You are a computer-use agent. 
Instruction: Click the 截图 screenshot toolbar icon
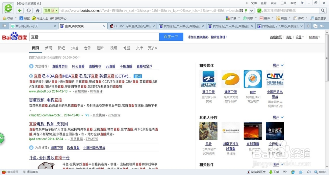pyautogui.click(x=282, y=18)
